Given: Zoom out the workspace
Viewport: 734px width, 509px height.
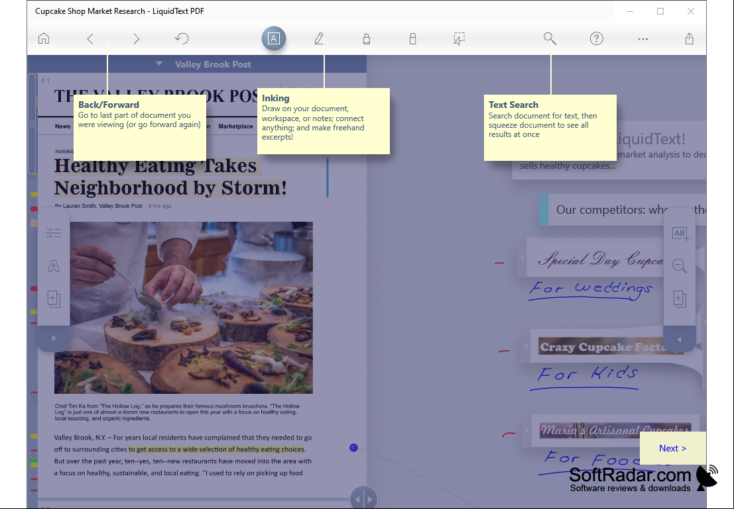Looking at the screenshot, I should [679, 266].
